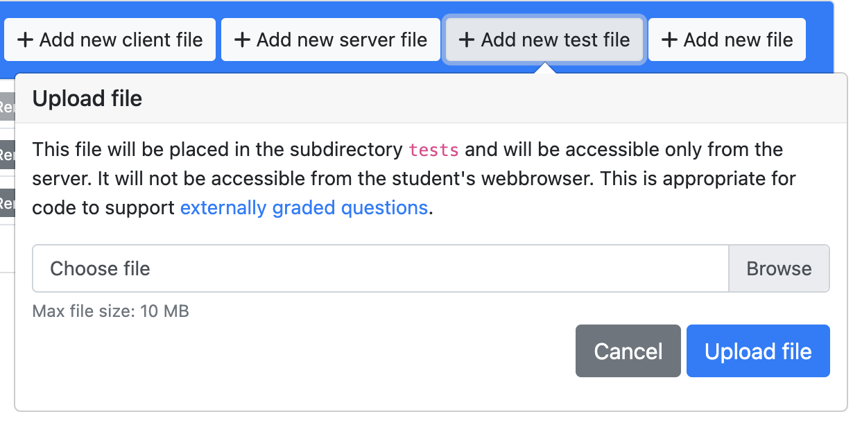This screenshot has width=853, height=423.
Task: Click the bottom Rename button on the left
Action: (8, 204)
